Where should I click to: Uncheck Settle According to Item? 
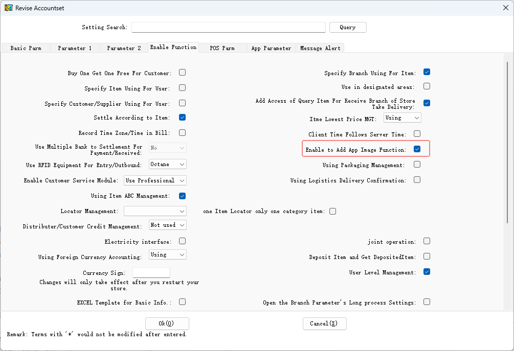click(x=182, y=118)
